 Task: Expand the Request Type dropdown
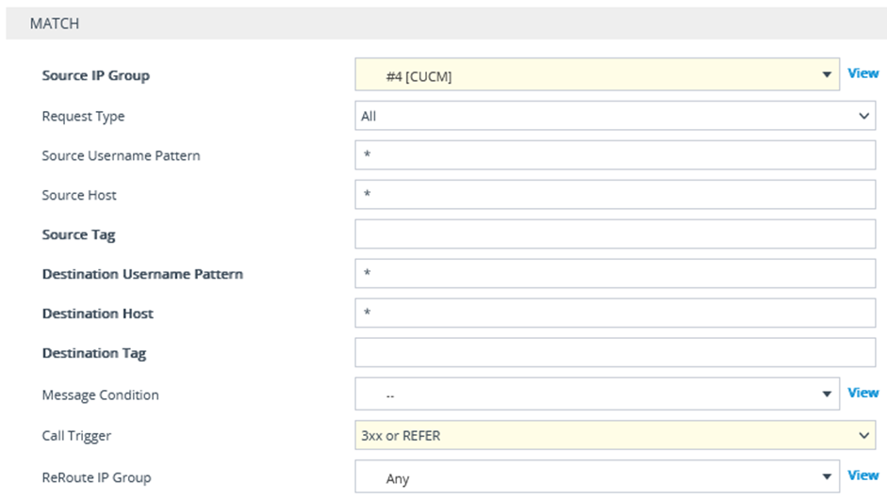point(615,116)
